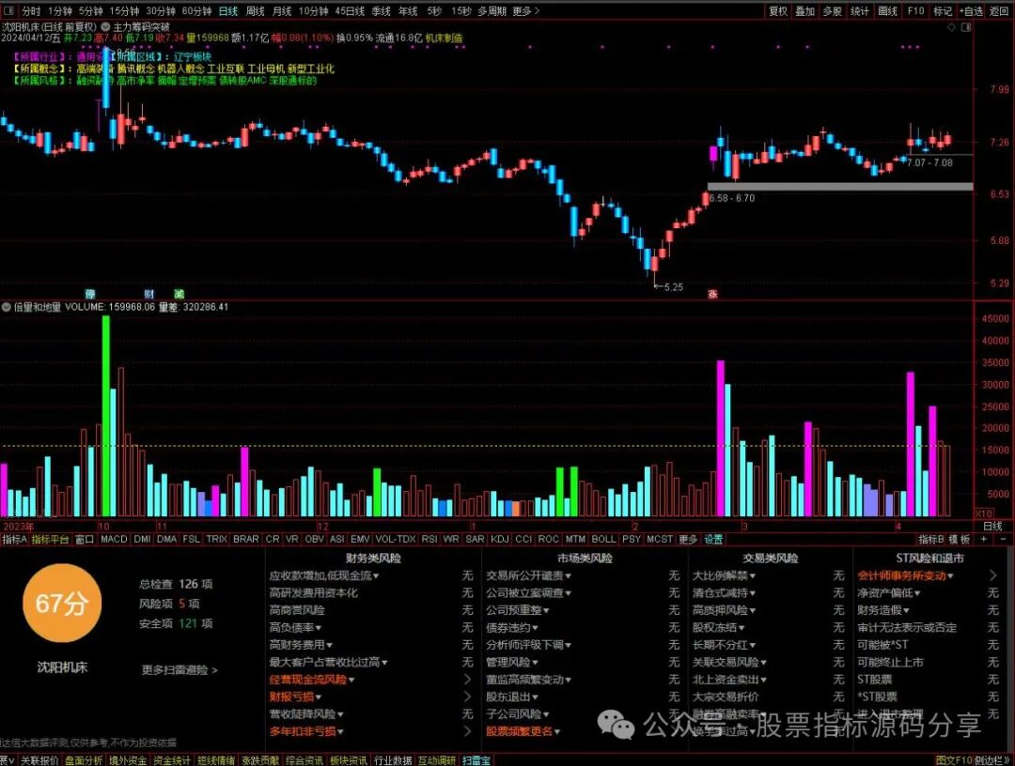This screenshot has height=766, width=1015.
Task: Click the 侧边栏 sidebar toggle
Action: click(x=992, y=760)
